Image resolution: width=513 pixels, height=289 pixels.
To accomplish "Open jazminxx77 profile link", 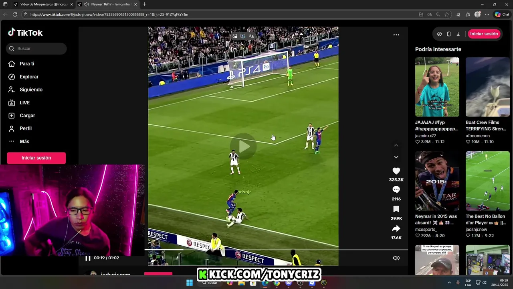I will (425, 136).
